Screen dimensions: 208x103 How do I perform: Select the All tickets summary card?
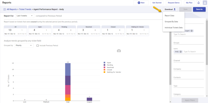[x=15, y=31]
